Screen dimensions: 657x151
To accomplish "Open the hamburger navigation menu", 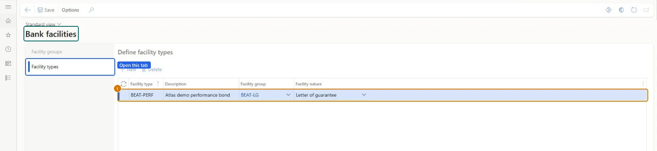I will click(x=8, y=8).
